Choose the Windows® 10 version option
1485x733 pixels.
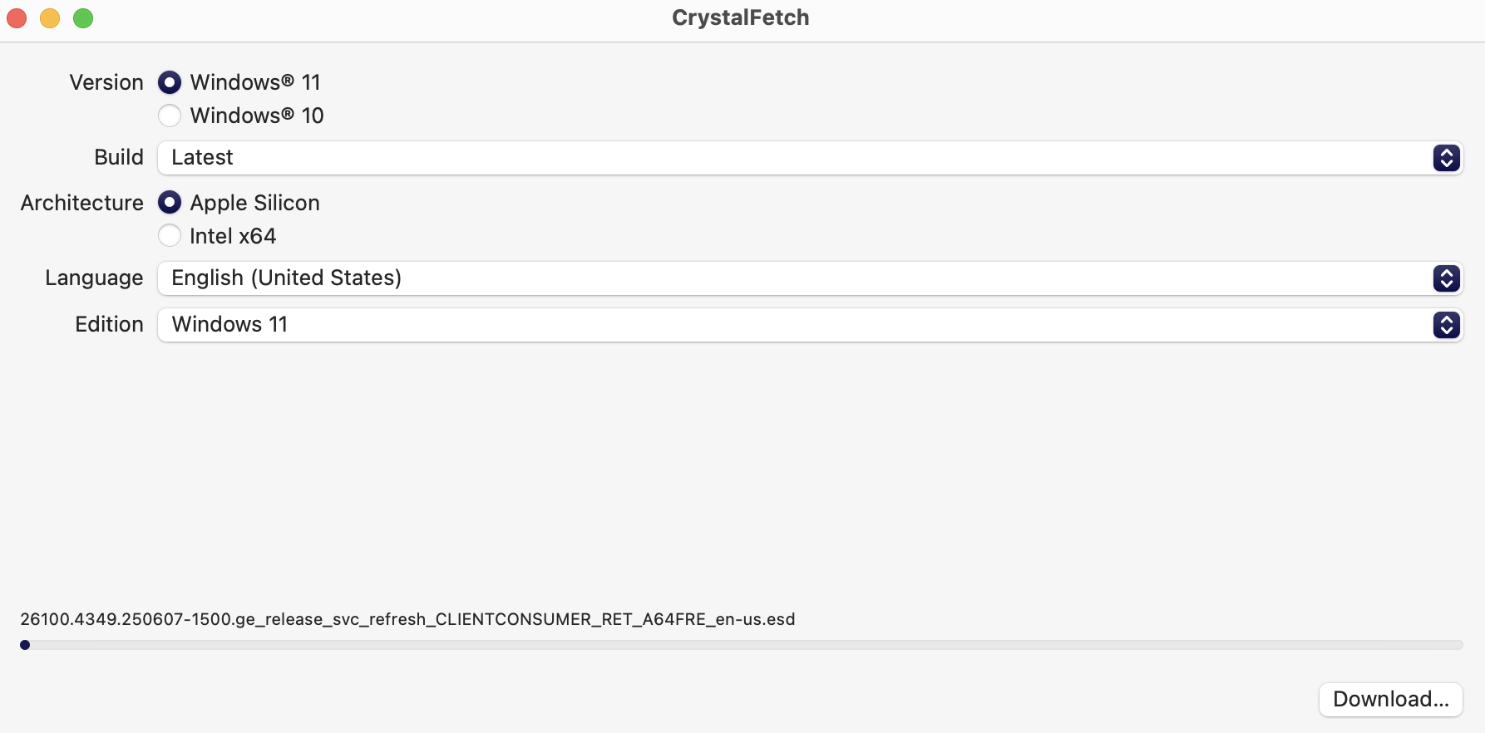pyautogui.click(x=170, y=116)
